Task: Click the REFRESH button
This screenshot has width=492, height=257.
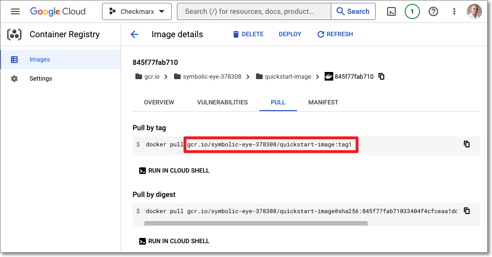Action: point(335,34)
